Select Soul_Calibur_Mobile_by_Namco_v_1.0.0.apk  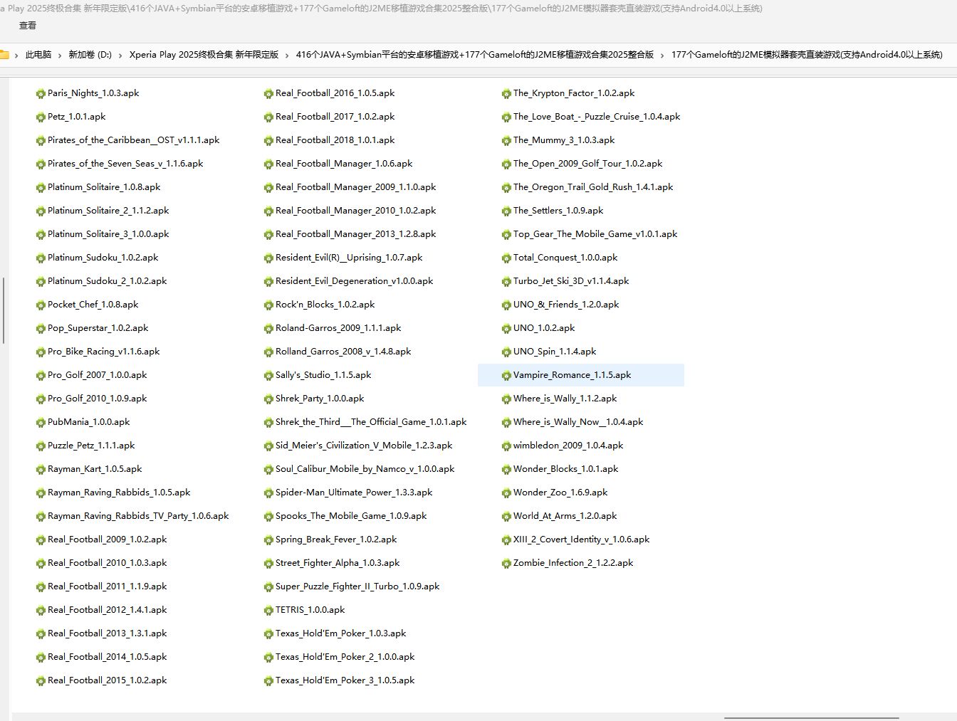pos(359,469)
